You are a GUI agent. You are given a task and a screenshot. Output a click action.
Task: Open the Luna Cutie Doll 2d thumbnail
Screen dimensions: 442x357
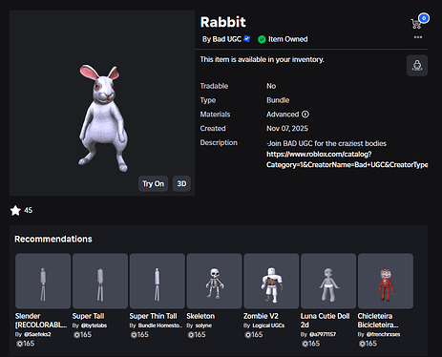328,281
